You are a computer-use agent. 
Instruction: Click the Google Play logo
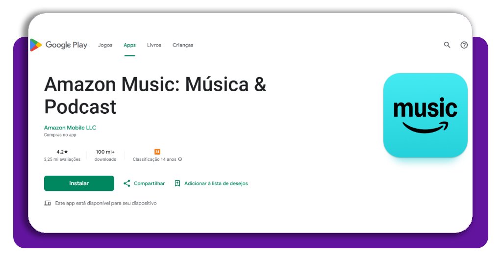pyautogui.click(x=59, y=45)
